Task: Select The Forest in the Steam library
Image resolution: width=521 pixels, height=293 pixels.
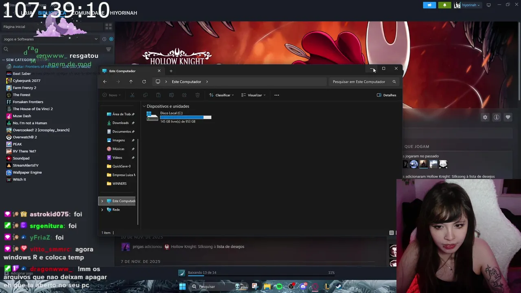Action: point(22,95)
